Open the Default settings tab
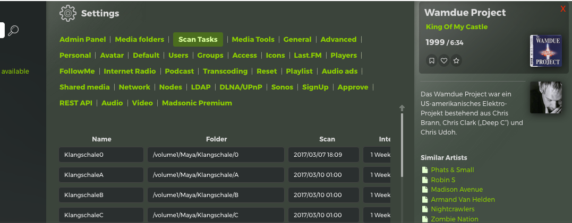Image resolution: width=572 pixels, height=223 pixels. point(146,55)
